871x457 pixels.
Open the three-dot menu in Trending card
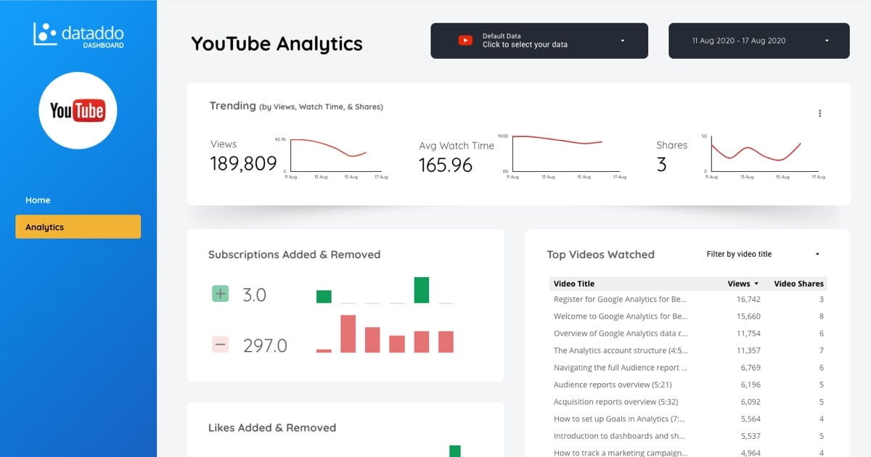point(820,113)
